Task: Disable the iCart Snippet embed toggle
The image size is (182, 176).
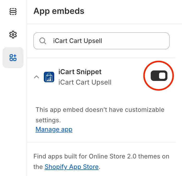Action: point(159,76)
